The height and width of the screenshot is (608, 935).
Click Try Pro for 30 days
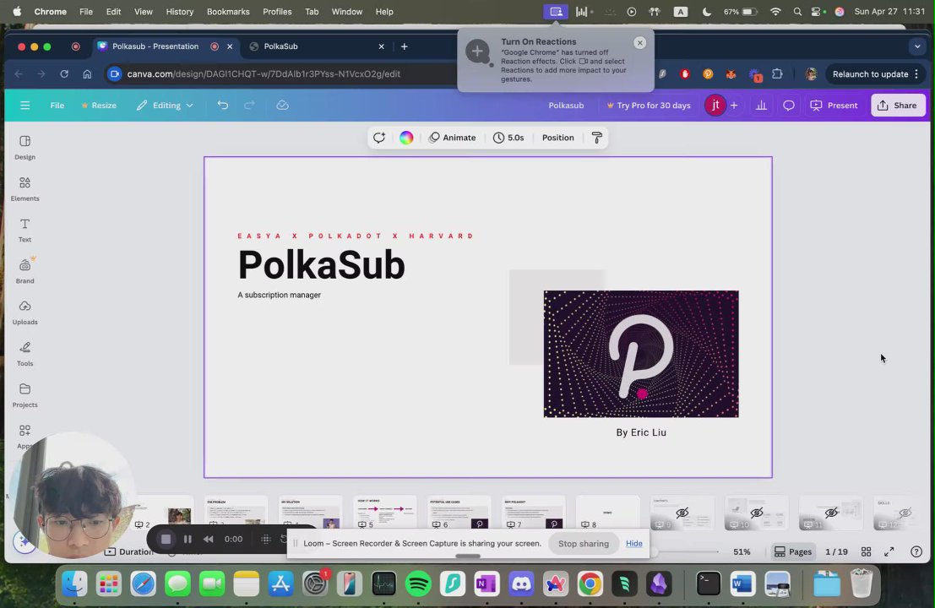pos(648,106)
